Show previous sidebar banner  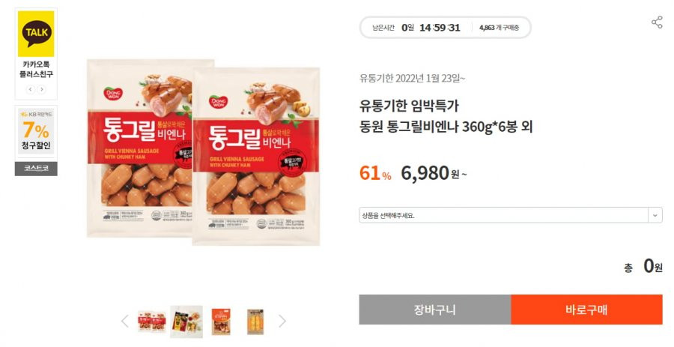tap(31, 89)
